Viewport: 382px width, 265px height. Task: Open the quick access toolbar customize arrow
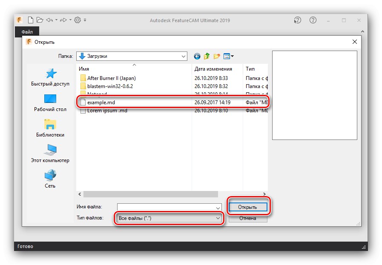pos(85,20)
